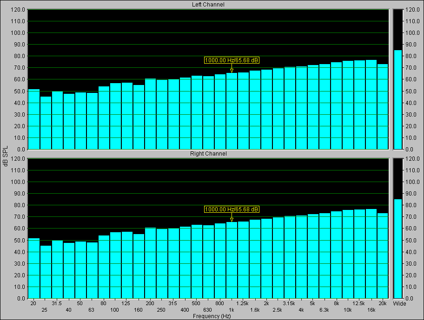Click the 31.5 frequency axis label
Image resolution: width=424 pixels, height=320 pixels.
tap(57, 303)
